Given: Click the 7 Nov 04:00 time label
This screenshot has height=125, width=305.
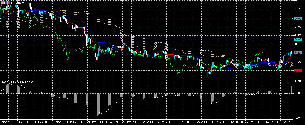Looking at the screenshot, I should (24, 121).
